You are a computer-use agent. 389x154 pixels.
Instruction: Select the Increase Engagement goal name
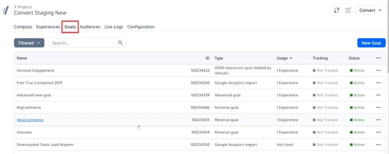tap(35, 70)
